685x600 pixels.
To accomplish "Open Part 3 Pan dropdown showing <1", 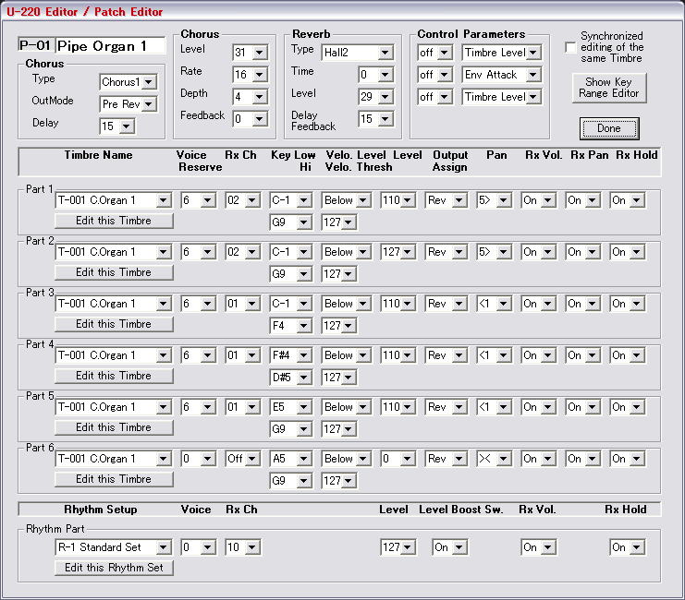I will (x=494, y=304).
